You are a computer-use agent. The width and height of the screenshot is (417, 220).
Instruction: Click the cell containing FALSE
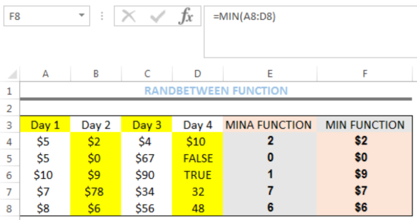[x=198, y=158]
